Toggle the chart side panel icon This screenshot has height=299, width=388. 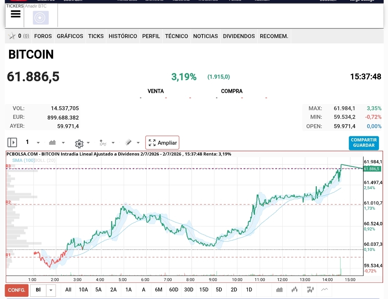[x=12, y=143]
